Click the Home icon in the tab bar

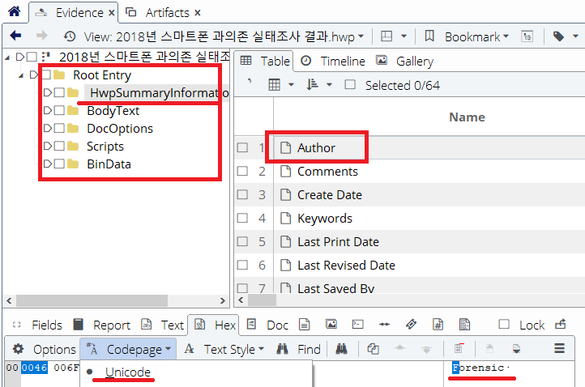coord(13,12)
